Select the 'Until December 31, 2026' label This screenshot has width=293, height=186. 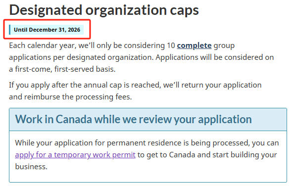pos(47,30)
